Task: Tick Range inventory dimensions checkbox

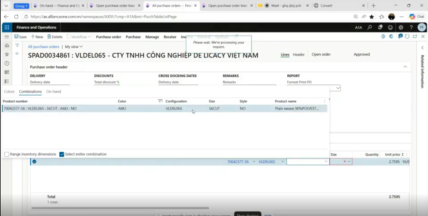Action: 6,154
